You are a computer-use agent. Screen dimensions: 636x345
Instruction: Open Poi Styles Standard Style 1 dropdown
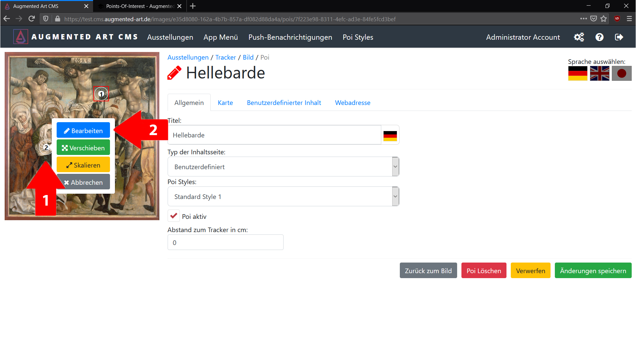(283, 196)
